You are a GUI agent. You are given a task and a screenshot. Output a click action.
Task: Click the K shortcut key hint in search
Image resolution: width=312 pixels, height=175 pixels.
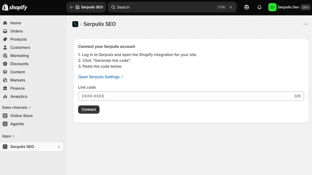pos(231,7)
